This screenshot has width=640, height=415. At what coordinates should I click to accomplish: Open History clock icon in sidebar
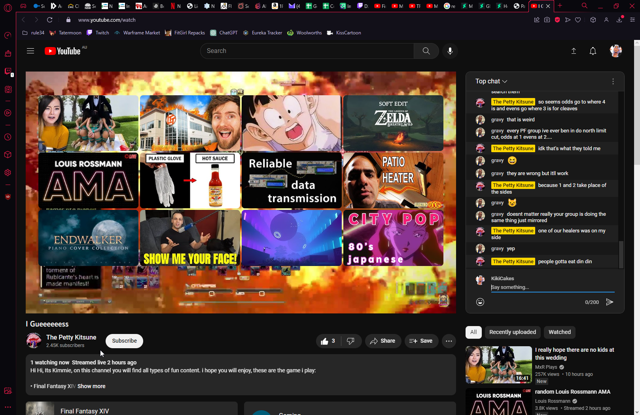[8, 137]
